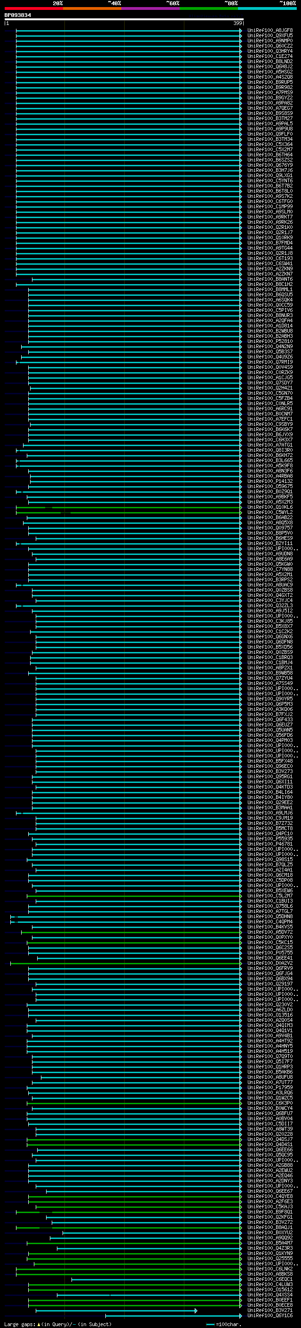This screenshot has height=1328, width=301.
Task: Click the short cyan bar of UniRef100_B3V271
Action: [x=116, y=1311]
